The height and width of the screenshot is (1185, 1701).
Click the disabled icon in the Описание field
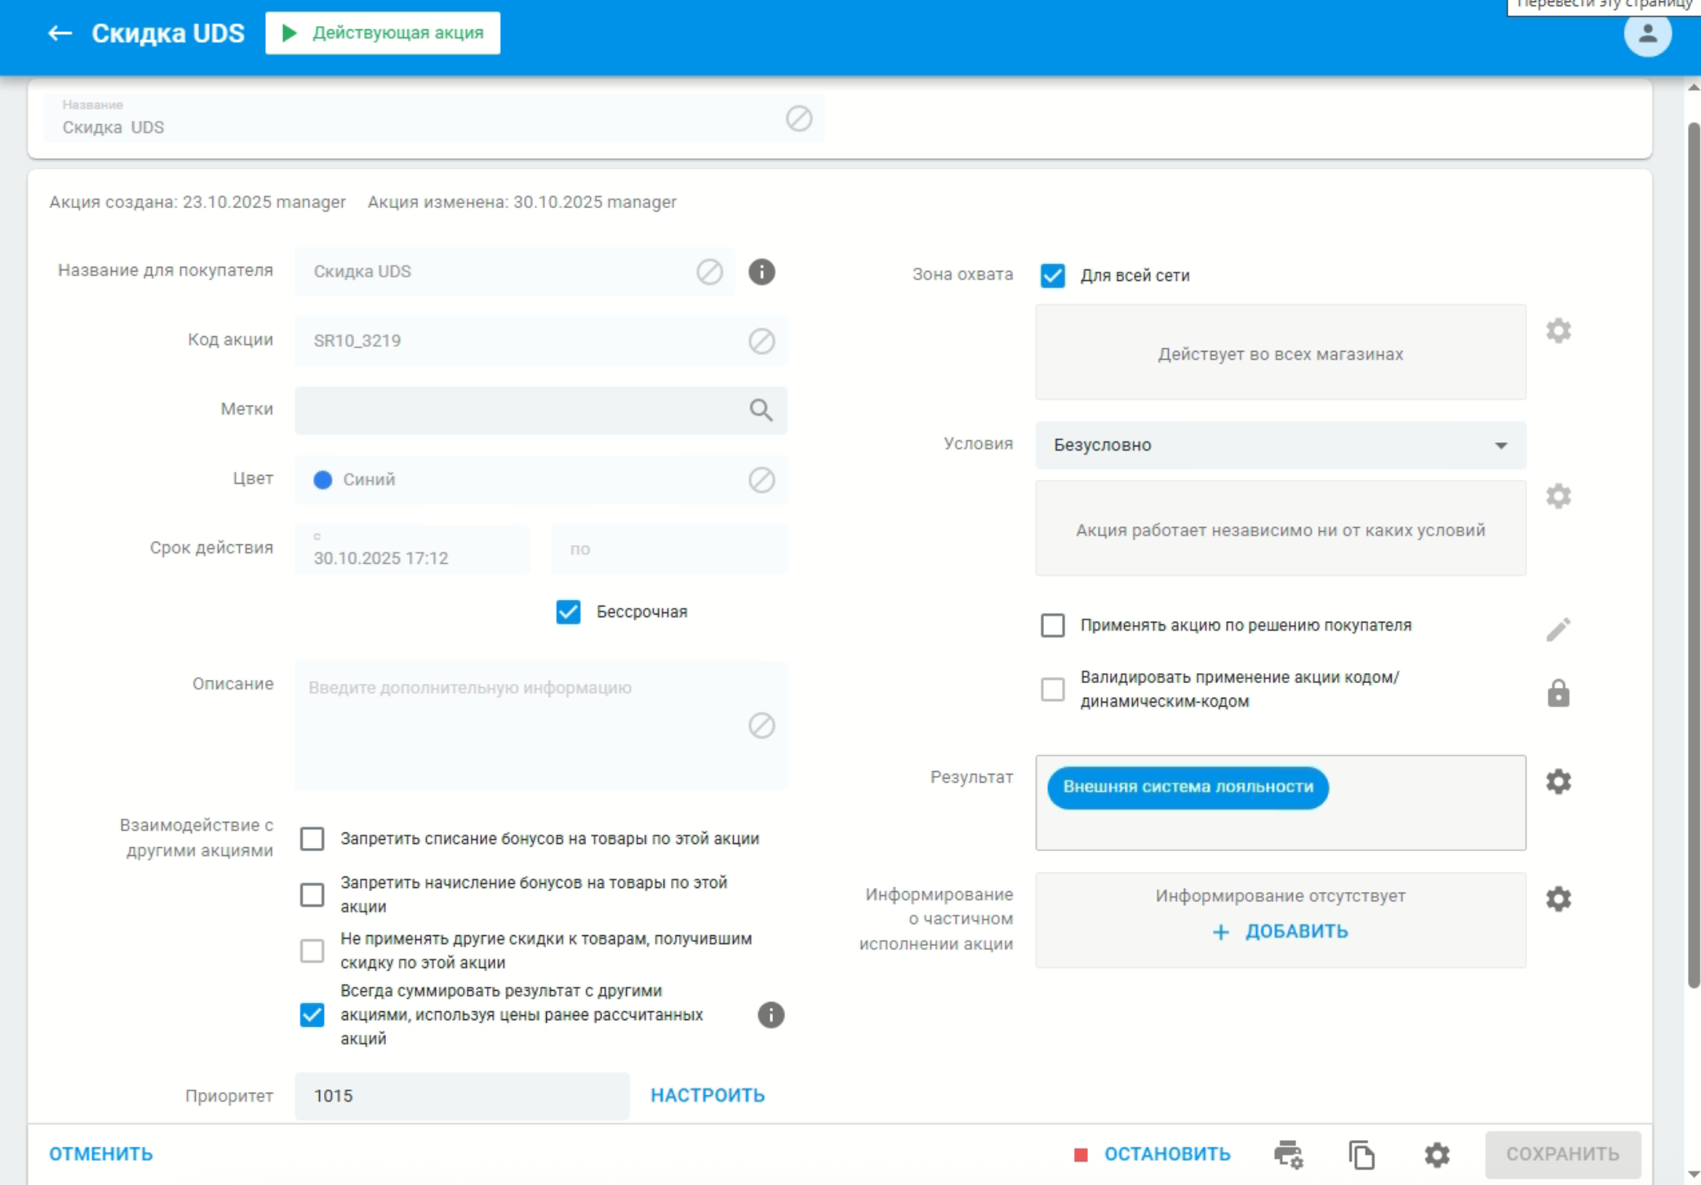pyautogui.click(x=762, y=726)
